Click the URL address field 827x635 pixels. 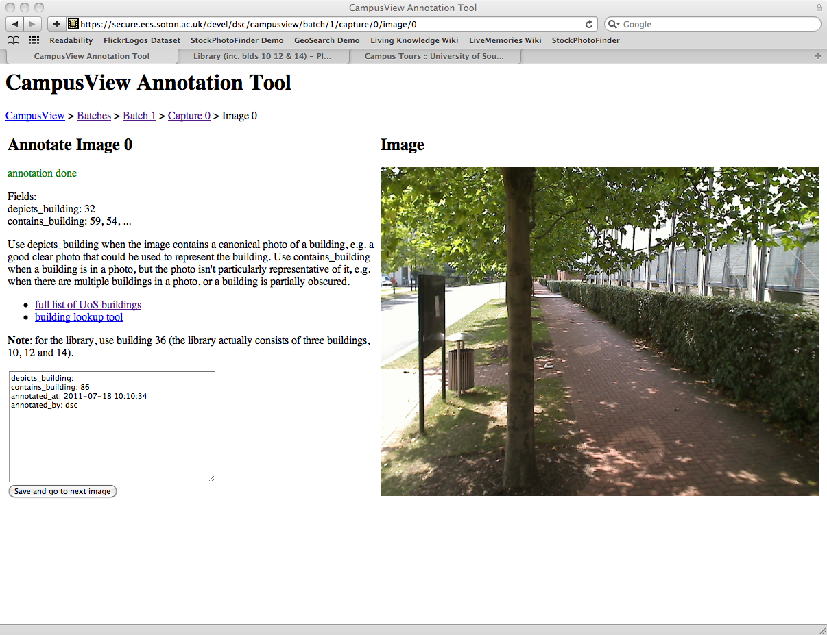[329, 24]
